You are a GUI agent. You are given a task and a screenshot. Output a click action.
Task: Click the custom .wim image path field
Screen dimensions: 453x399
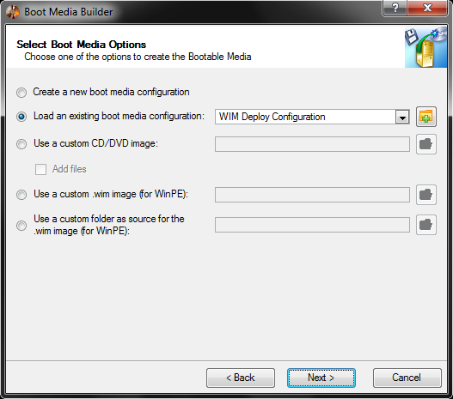pos(312,195)
